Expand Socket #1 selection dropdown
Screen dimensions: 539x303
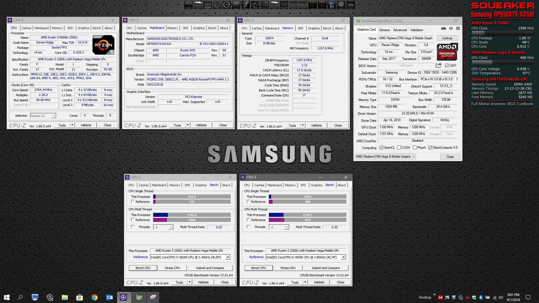[53, 116]
